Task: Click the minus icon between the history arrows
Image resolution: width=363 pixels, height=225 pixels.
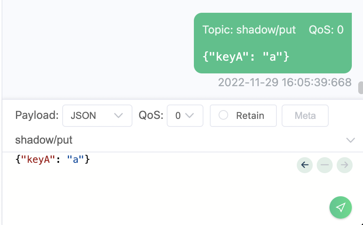Action: tap(325, 165)
